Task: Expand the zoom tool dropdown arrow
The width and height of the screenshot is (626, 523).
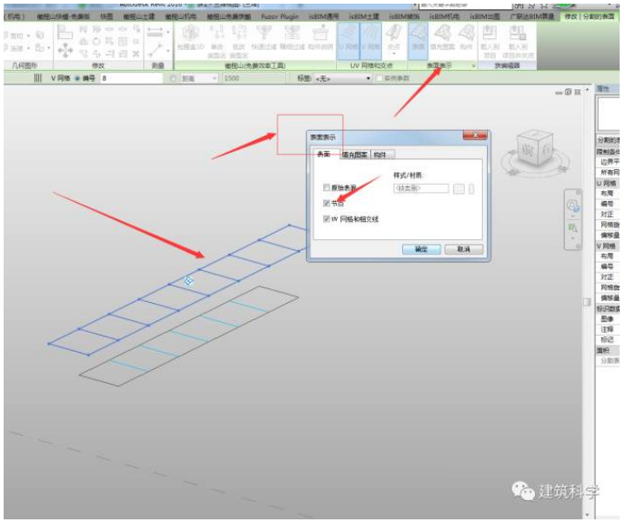Action: pyautogui.click(x=573, y=238)
